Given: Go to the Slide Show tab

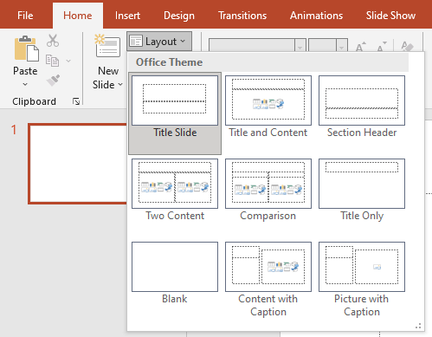Looking at the screenshot, I should click(390, 16).
